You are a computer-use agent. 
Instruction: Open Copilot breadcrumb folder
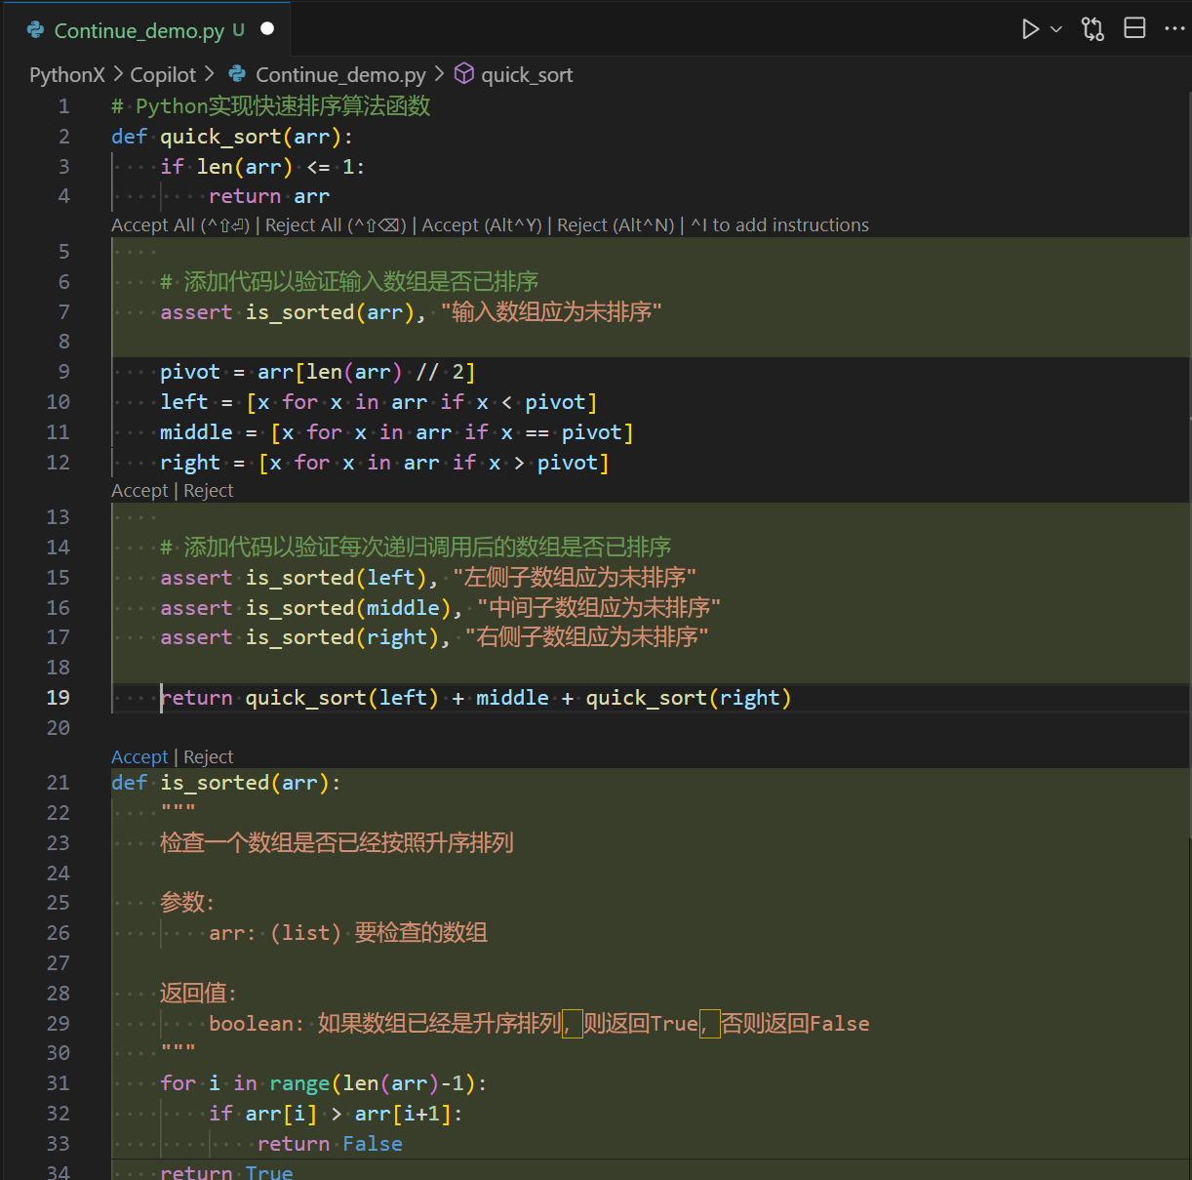click(163, 75)
